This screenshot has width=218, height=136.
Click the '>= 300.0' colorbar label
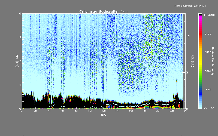209,15
